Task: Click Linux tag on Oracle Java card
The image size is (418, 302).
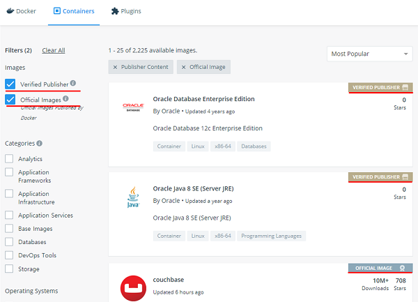Action: pos(198,236)
